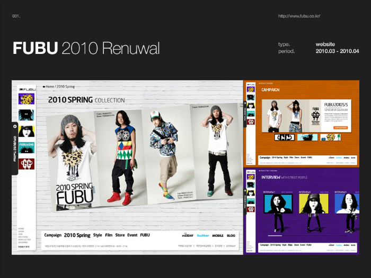
Task: Open the Interview2 portrait with the yellow background
Action: [314, 203]
